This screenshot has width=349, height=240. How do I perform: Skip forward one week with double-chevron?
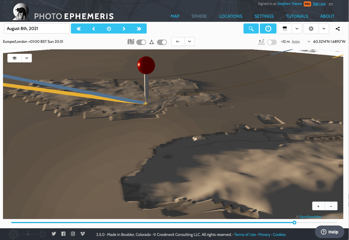pyautogui.click(x=139, y=29)
